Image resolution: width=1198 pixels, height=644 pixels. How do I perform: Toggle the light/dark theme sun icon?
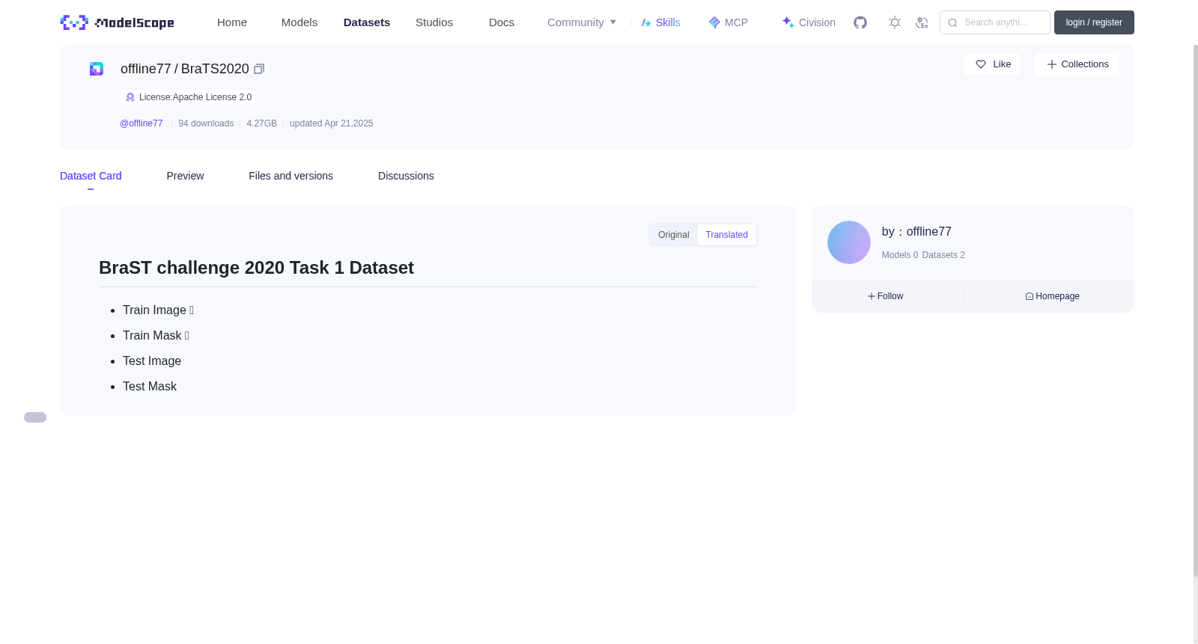click(895, 22)
